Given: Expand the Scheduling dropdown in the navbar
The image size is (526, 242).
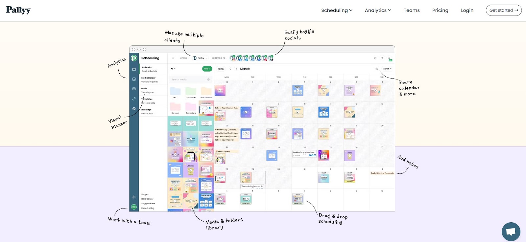Looking at the screenshot, I should pos(337,10).
